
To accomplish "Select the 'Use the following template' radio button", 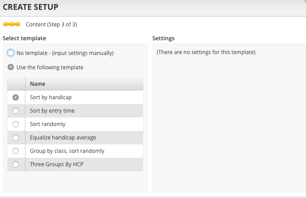I will point(11,67).
